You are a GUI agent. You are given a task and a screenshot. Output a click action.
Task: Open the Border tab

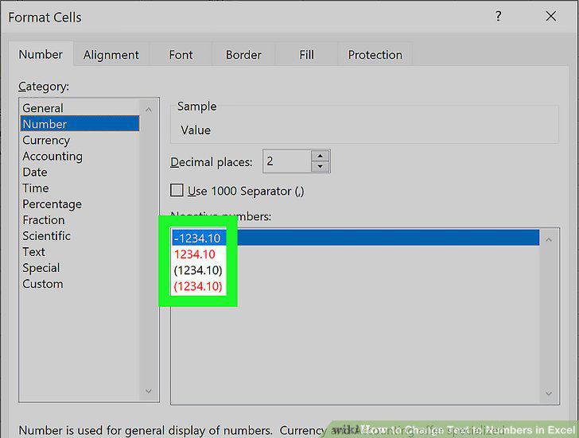[243, 55]
